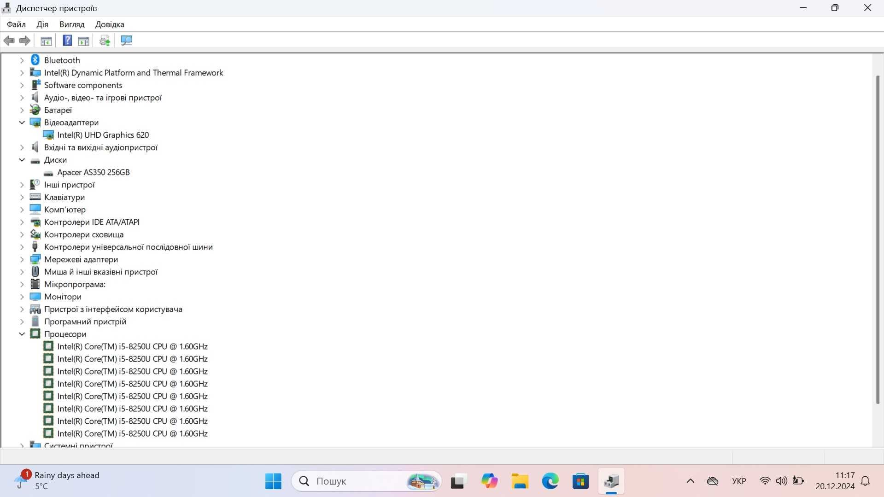Collapse the Процесори category
This screenshot has width=884, height=497.
(x=22, y=334)
